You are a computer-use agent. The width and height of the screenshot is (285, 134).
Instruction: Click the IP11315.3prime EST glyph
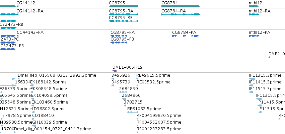tap(252, 79)
